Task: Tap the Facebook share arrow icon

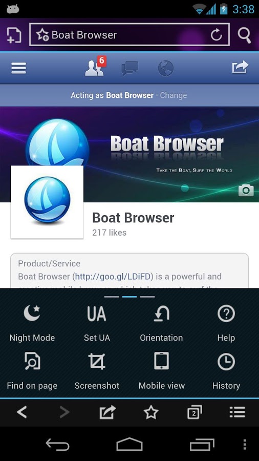Action: click(240, 67)
